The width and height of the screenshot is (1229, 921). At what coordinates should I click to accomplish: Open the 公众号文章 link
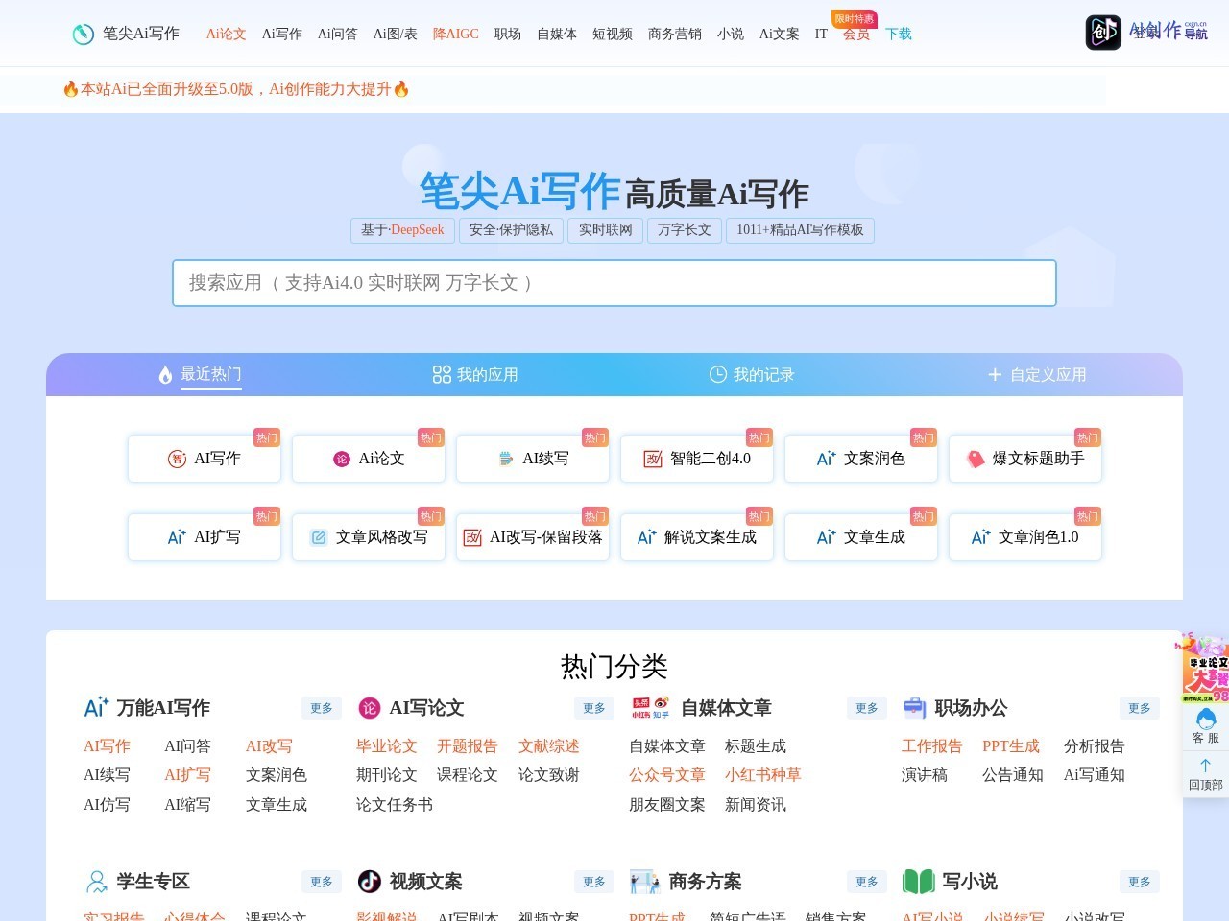(667, 775)
